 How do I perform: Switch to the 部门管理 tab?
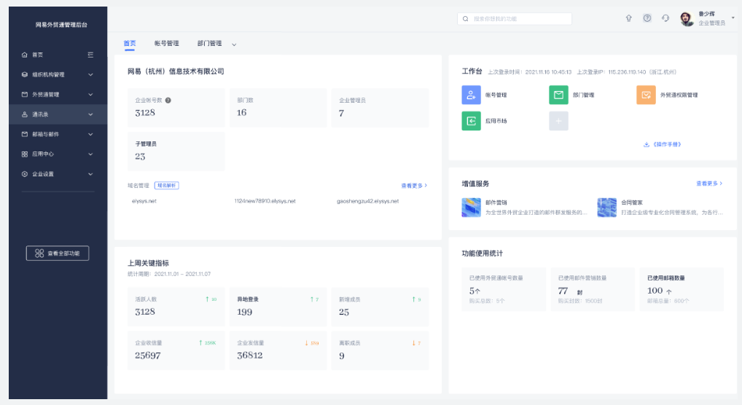coord(210,44)
